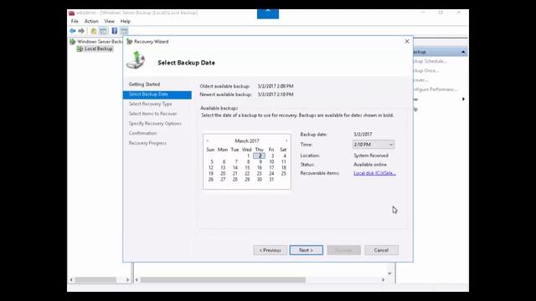Click the Select Recovery Type wizard step
The width and height of the screenshot is (536, 301).
tap(151, 104)
